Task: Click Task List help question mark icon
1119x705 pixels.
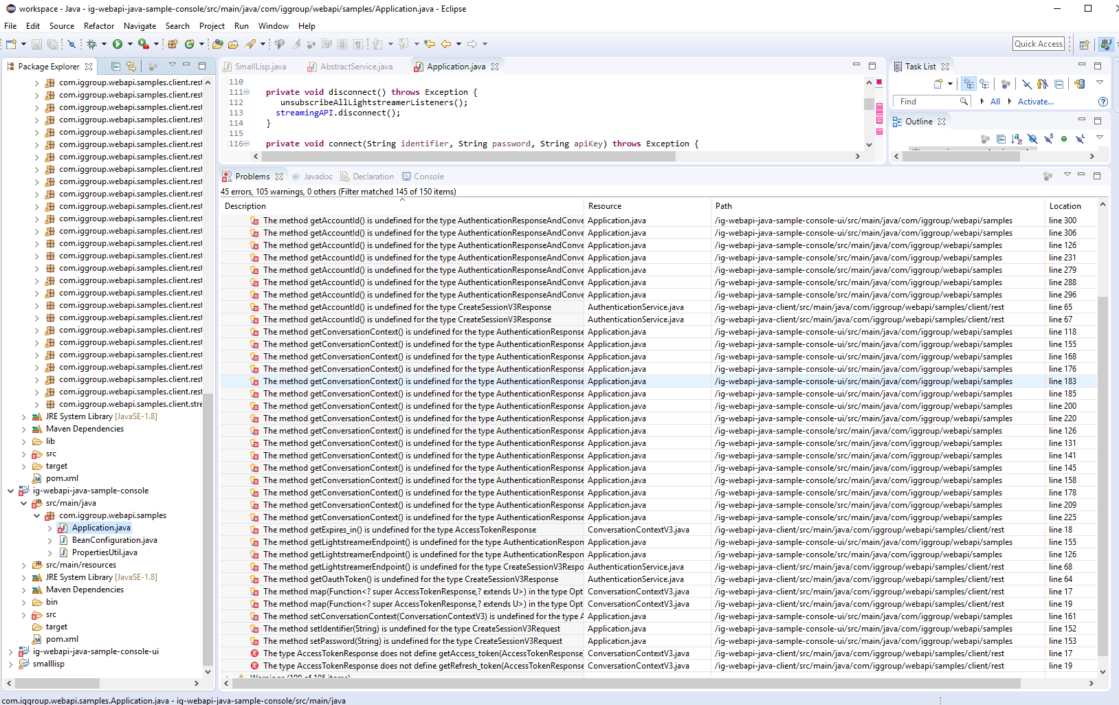Action: [x=1103, y=102]
